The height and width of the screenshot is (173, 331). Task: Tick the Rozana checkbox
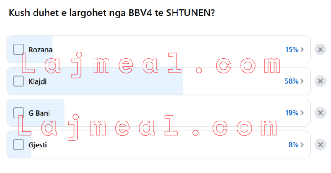[x=19, y=49]
